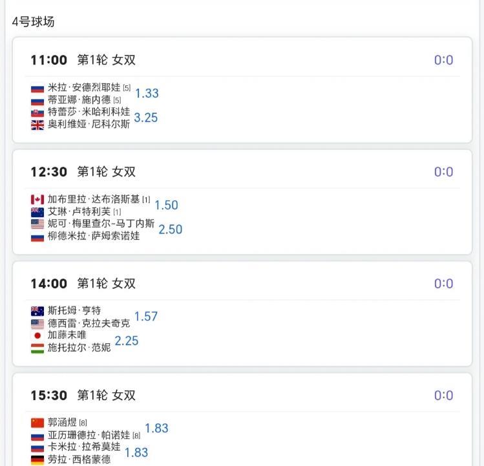This screenshot has width=484, height=466.
Task: Pick the 1.50 odds for 达布洛斯基/卢特利芙
Action: pyautogui.click(x=166, y=205)
